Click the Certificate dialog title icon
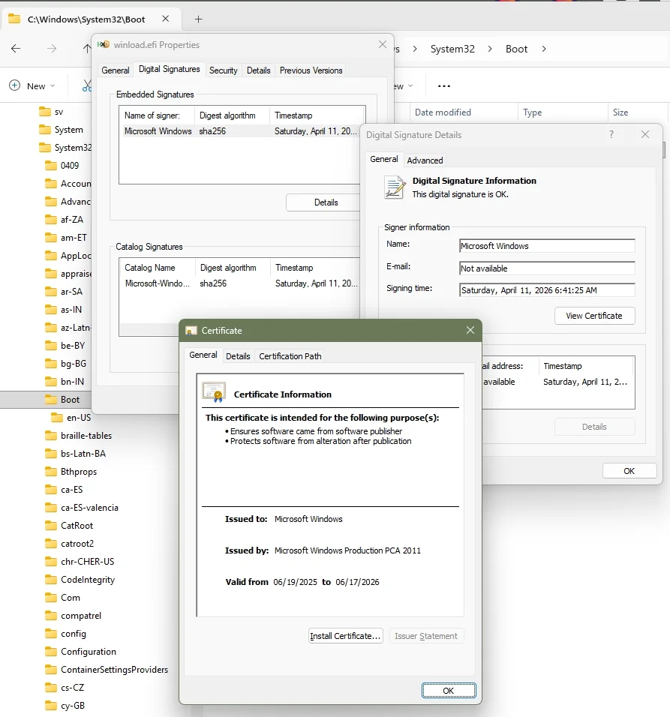Image resolution: width=670 pixels, height=717 pixels. click(x=191, y=331)
